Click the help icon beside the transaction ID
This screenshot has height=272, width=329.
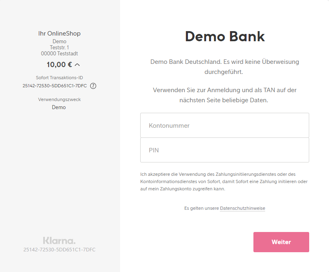pyautogui.click(x=93, y=86)
